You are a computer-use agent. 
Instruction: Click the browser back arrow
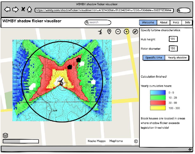point(7,10)
